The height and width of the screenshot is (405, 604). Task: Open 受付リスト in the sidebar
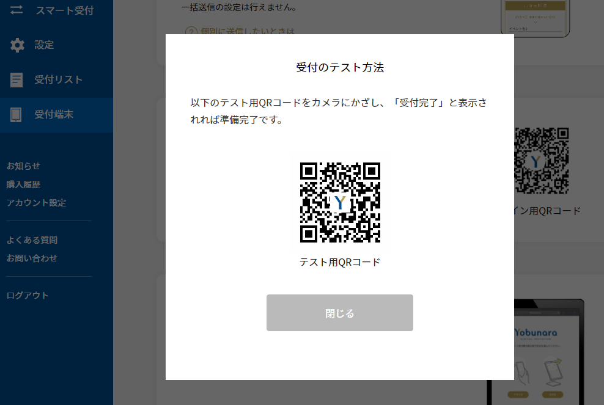[x=57, y=79]
